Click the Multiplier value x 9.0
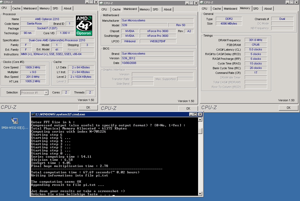 point(33,72)
